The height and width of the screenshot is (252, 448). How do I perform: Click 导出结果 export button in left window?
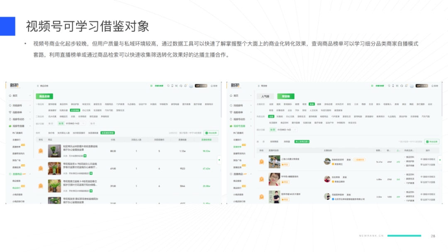coord(211,133)
